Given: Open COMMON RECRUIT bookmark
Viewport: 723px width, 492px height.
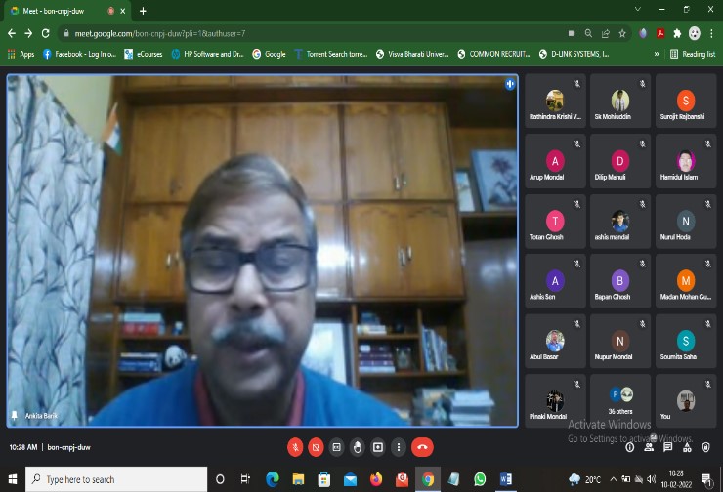Looking at the screenshot, I should (493, 54).
